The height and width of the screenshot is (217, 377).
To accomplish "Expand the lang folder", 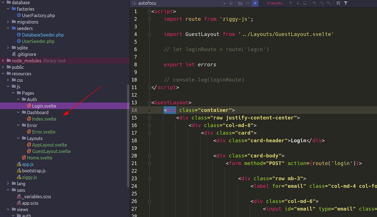I will 8,183.
